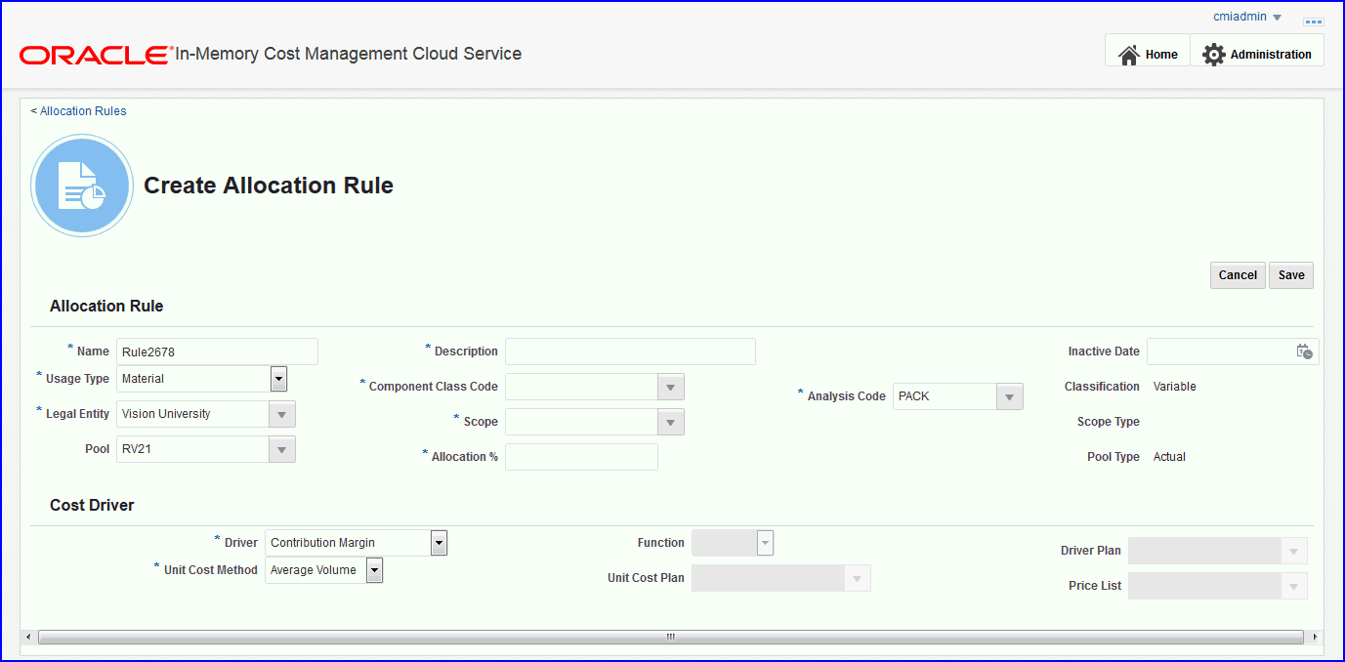This screenshot has height=662, width=1345.
Task: Click the Oracle logo
Action: pyautogui.click(x=96, y=55)
